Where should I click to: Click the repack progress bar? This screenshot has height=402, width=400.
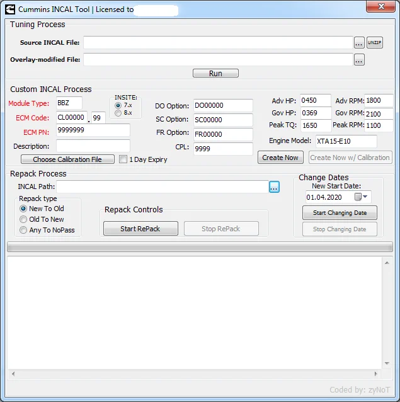tap(200, 247)
